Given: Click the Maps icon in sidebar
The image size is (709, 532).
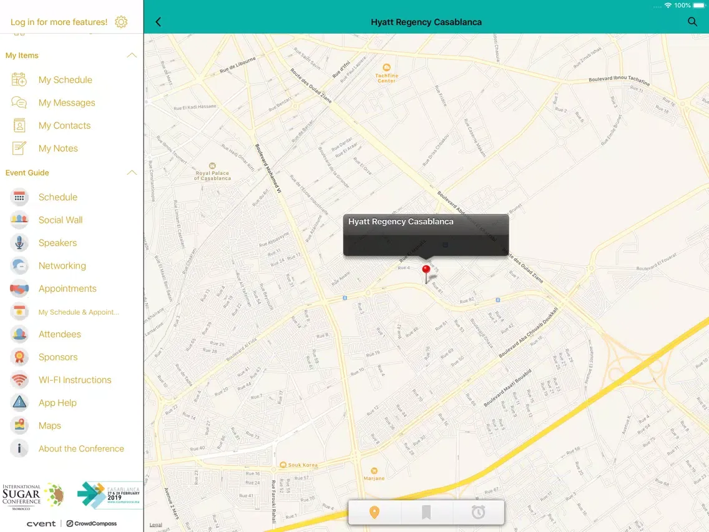Looking at the screenshot, I should [x=19, y=426].
